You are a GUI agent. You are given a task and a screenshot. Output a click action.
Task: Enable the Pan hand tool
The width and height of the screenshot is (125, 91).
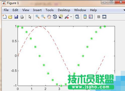(x=49, y=17)
